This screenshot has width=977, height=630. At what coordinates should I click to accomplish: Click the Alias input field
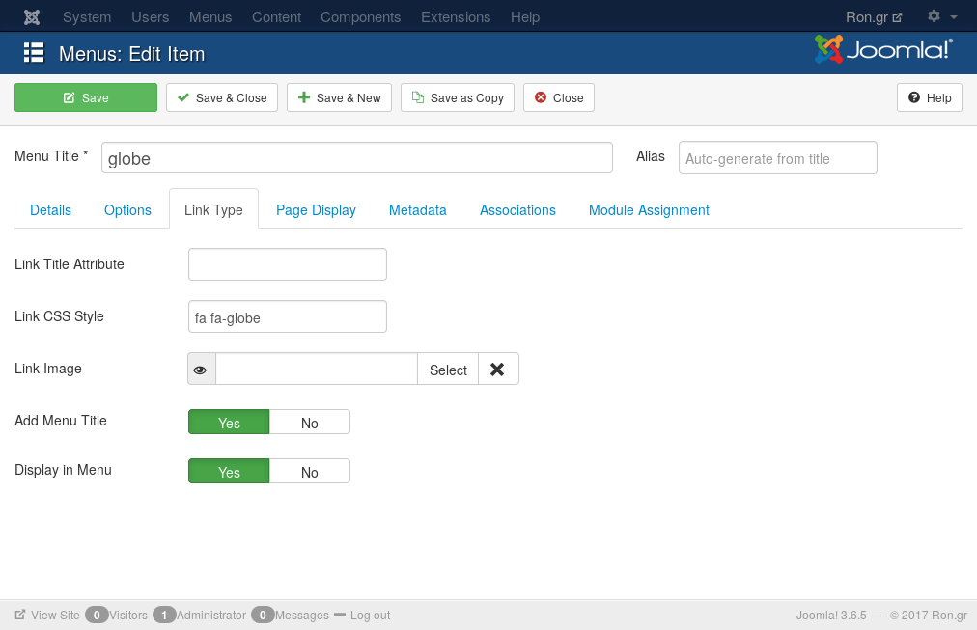[x=777, y=157]
